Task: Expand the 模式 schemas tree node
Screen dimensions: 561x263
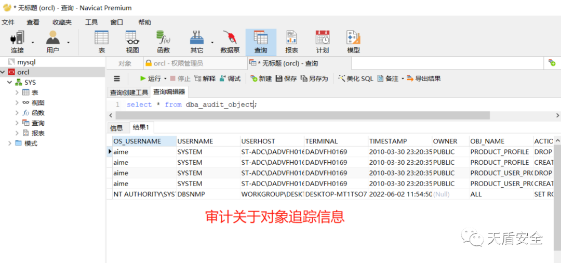Action: (x=9, y=143)
